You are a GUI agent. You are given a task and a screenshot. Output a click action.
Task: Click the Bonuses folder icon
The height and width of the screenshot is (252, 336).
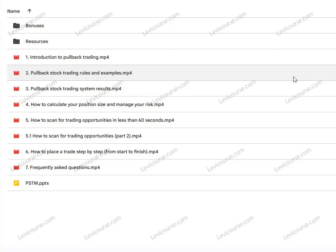point(16,26)
